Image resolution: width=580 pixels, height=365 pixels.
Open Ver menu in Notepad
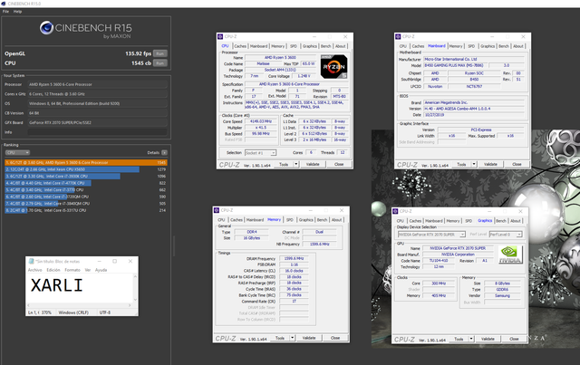pos(88,270)
